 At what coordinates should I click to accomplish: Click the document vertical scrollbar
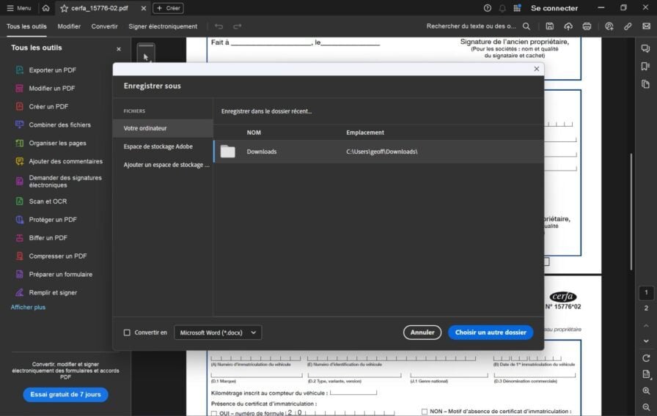[x=631, y=212]
